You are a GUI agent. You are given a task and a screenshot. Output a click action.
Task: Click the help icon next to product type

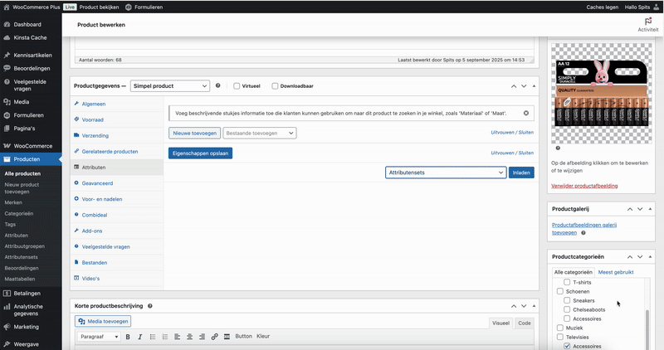click(218, 85)
